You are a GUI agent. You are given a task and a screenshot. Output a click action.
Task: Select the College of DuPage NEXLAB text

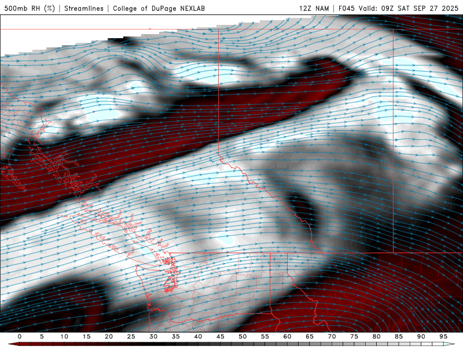pyautogui.click(x=159, y=8)
